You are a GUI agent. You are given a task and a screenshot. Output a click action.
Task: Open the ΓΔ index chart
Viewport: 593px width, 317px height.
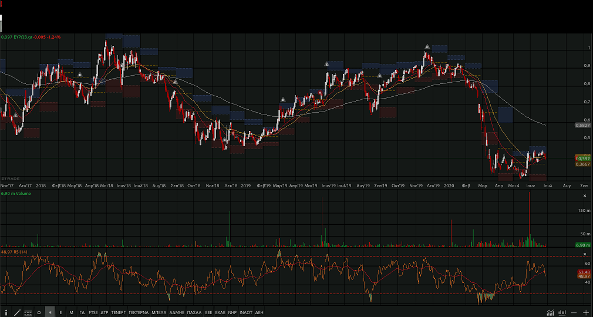(82, 312)
